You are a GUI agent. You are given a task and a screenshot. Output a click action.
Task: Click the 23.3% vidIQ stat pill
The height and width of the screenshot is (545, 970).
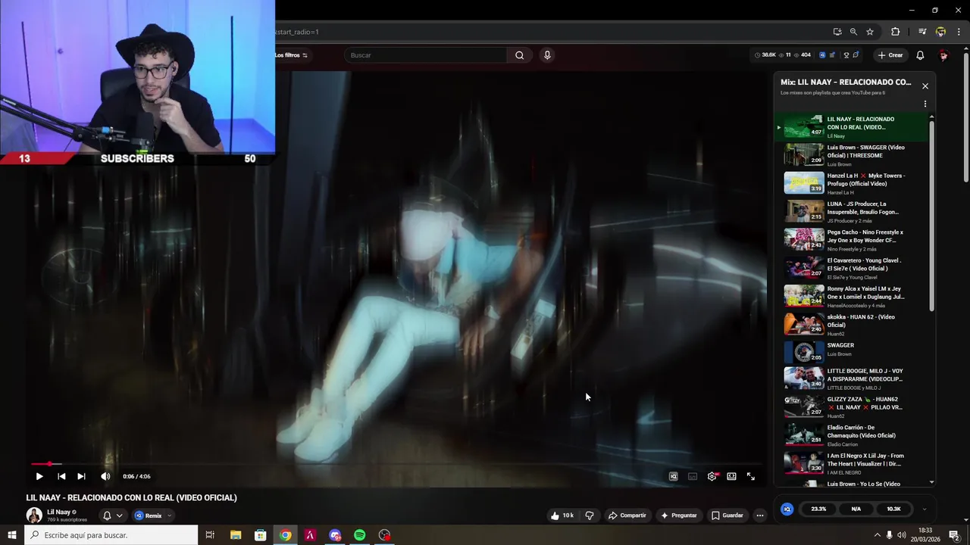tap(818, 509)
